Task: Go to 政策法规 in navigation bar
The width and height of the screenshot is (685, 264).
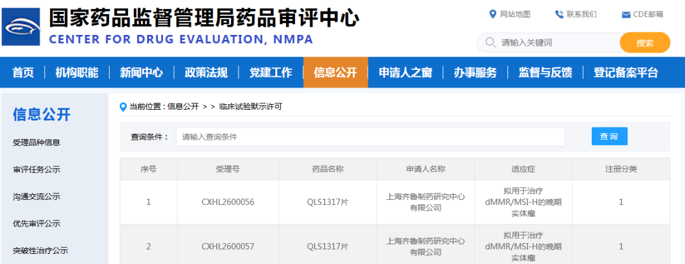Action: (206, 72)
